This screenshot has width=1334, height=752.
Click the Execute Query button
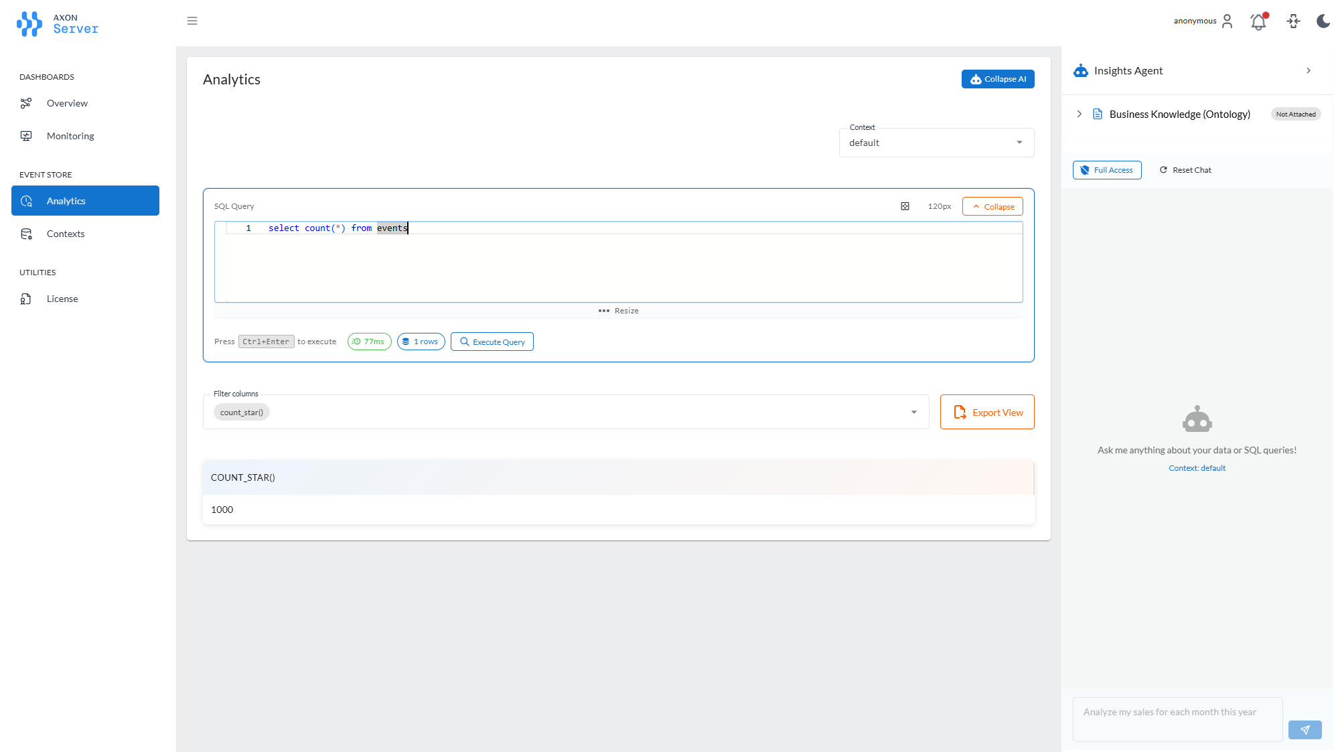point(492,342)
